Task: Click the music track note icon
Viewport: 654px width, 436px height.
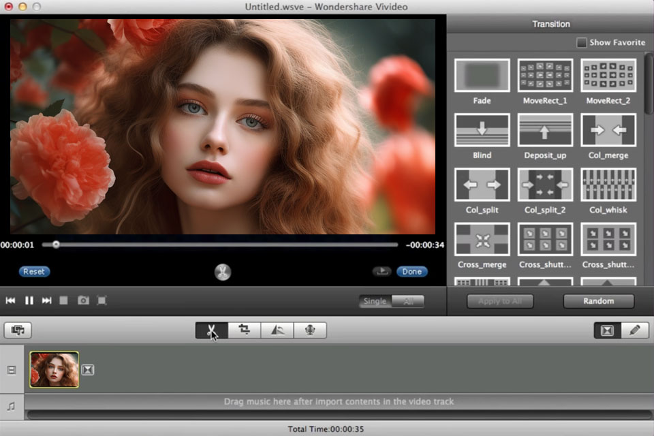Action: click(x=12, y=406)
